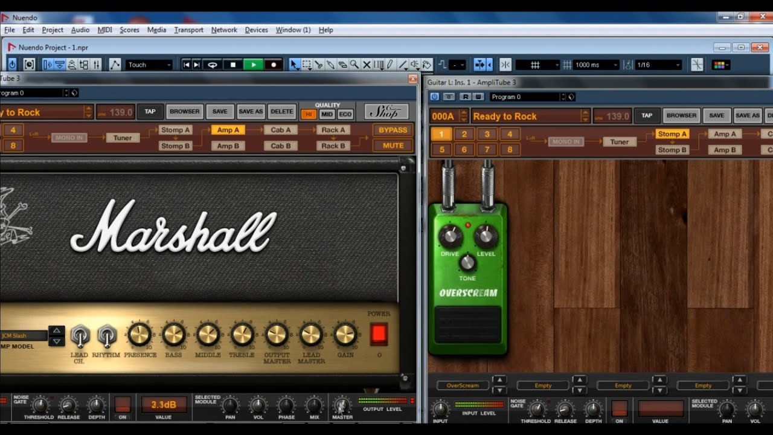
Task: Select the Draw pencil tool
Action: (x=390, y=65)
